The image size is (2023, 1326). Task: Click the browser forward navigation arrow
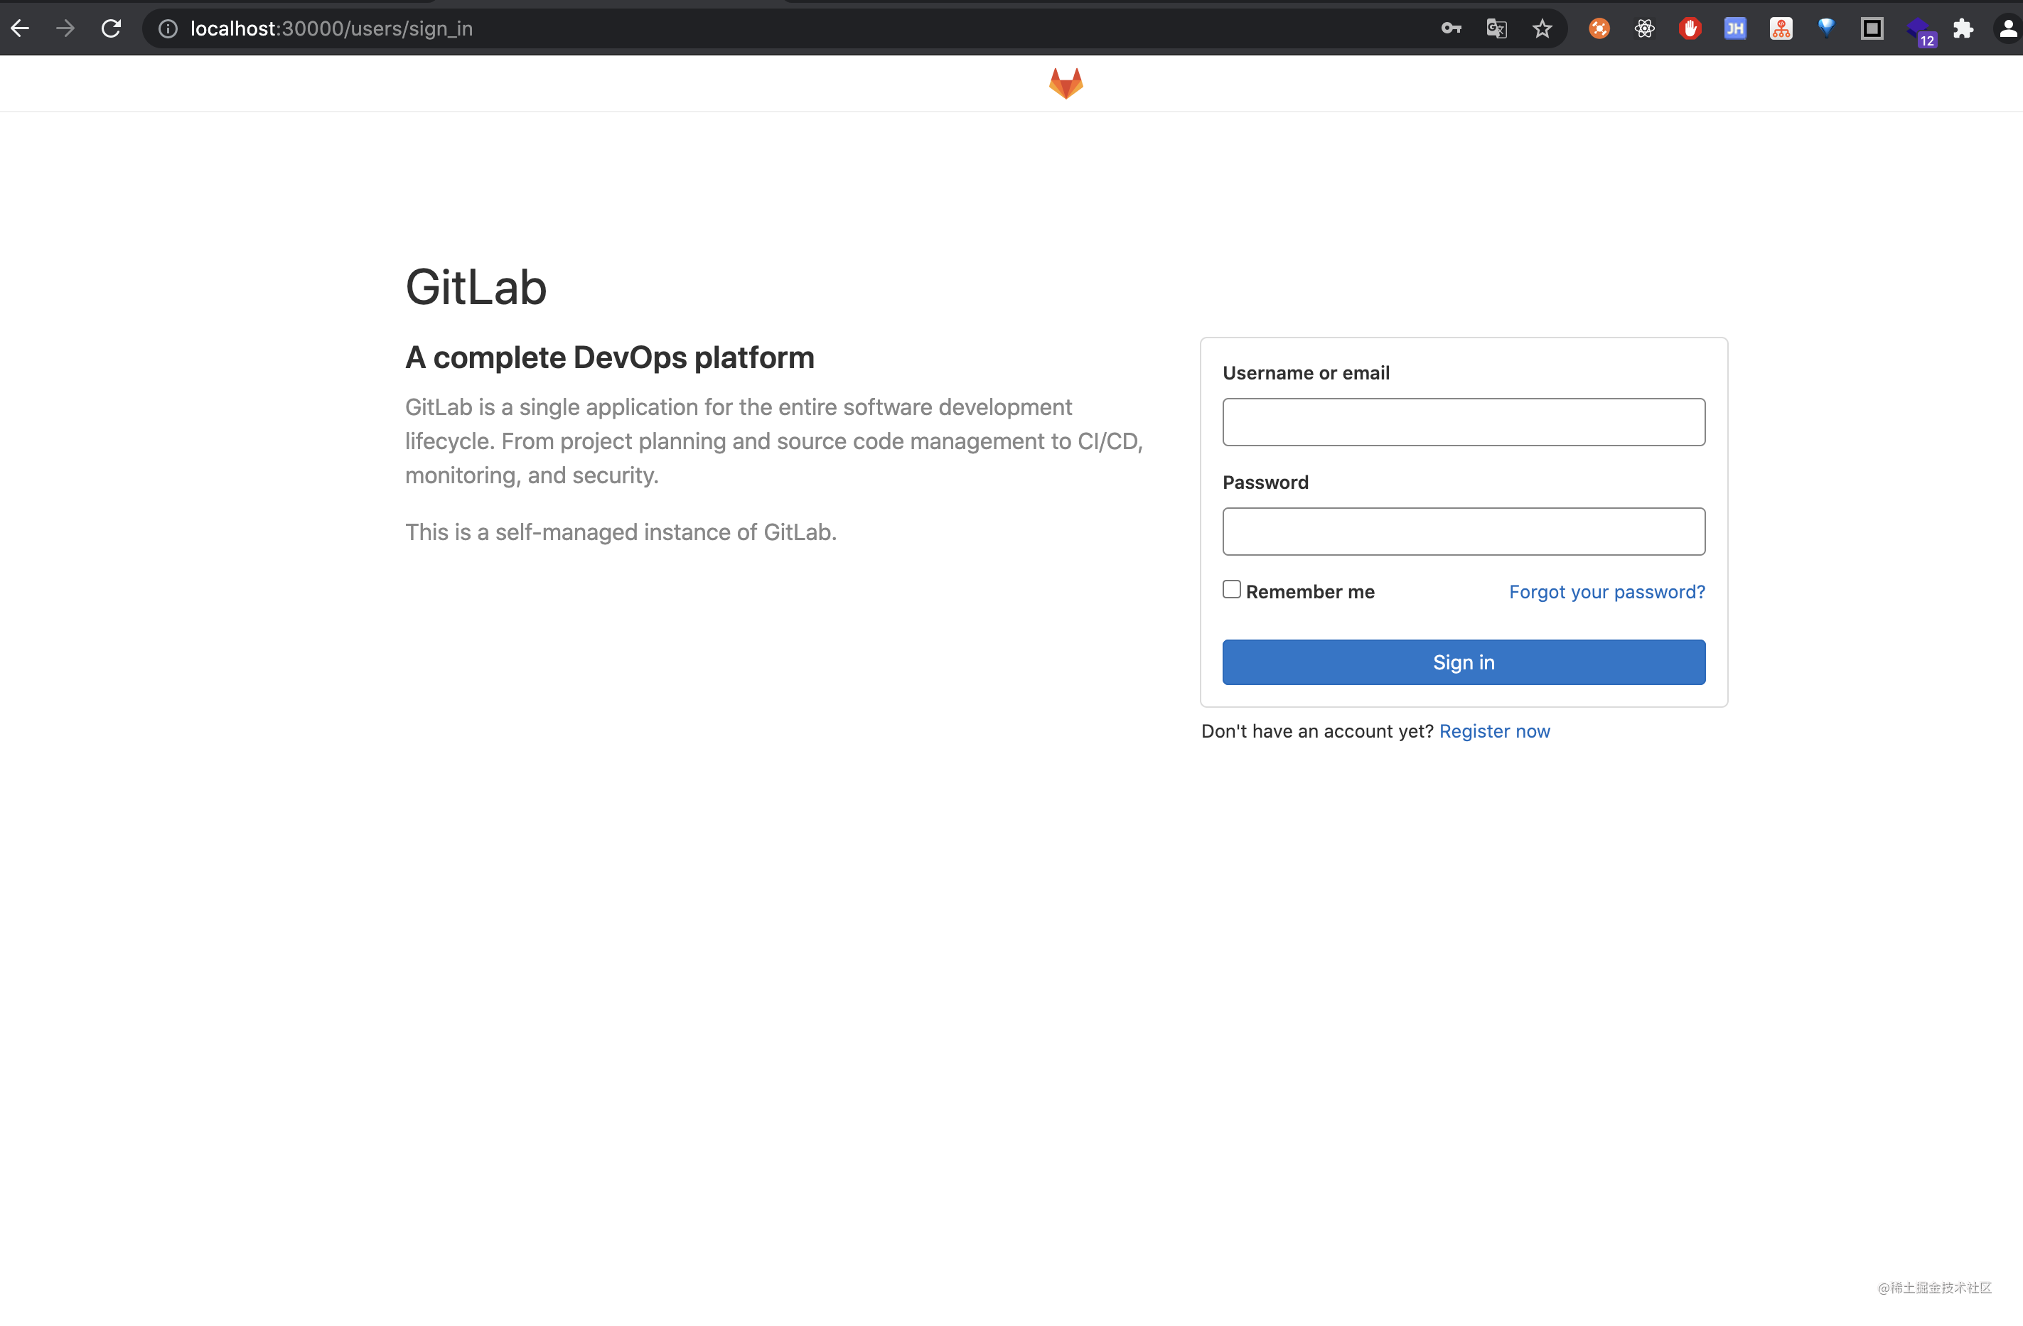65,28
